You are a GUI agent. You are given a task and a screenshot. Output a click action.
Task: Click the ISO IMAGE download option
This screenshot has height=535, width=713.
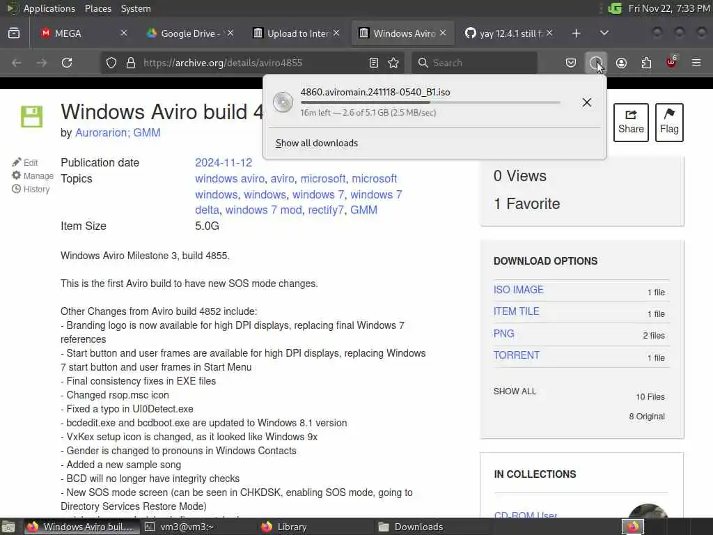pos(518,290)
